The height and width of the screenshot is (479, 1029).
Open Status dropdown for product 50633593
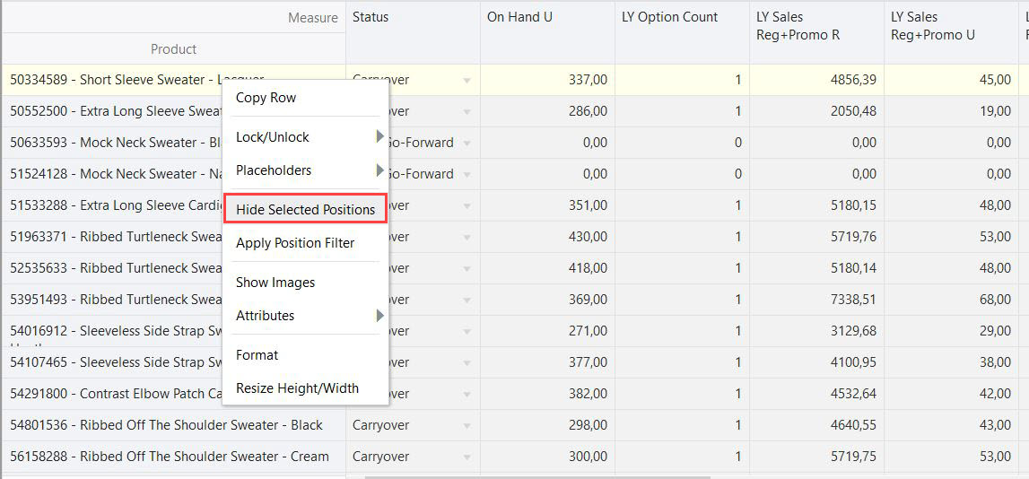point(467,144)
